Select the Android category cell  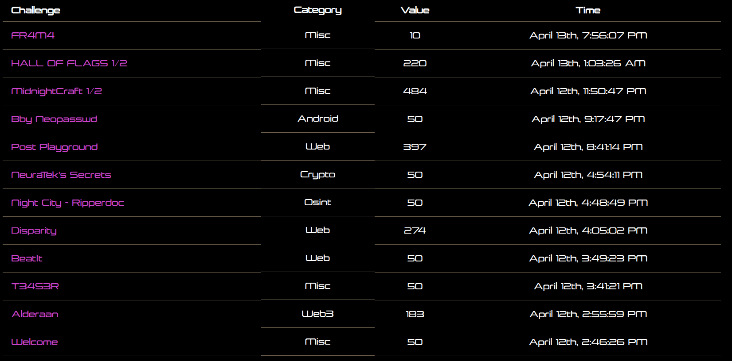click(x=318, y=119)
